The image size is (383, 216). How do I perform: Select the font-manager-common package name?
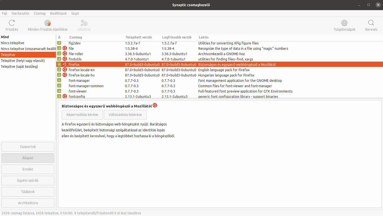[86, 86]
